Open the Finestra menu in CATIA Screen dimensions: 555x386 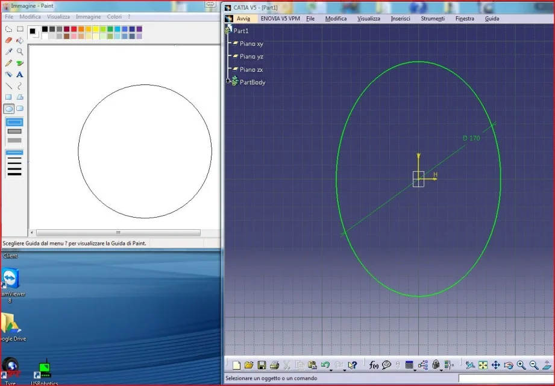click(x=465, y=19)
